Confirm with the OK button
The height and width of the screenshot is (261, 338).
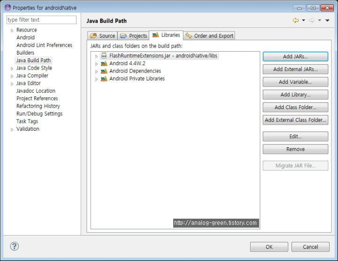tap(269, 247)
